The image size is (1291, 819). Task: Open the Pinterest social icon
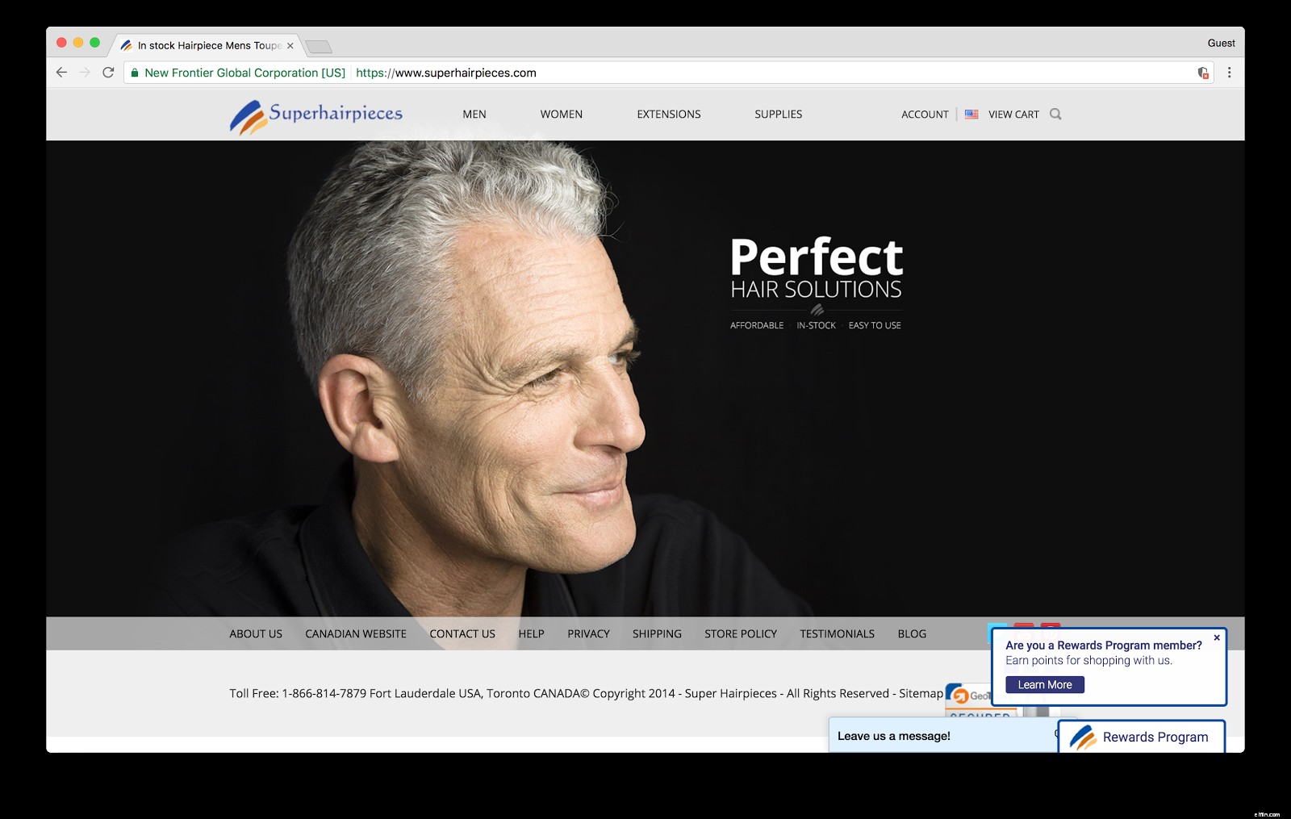pyautogui.click(x=1050, y=625)
